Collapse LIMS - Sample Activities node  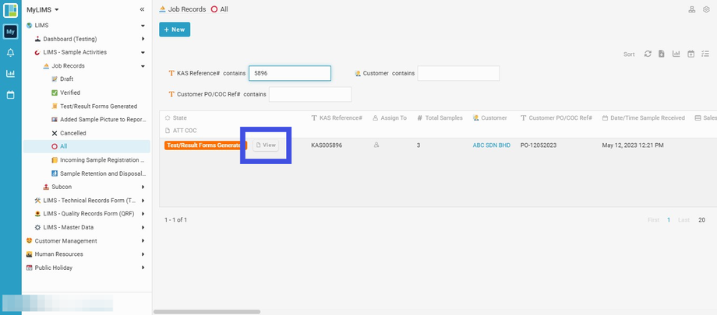point(143,53)
